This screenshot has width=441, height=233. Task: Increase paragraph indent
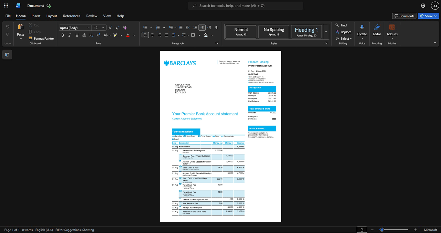pyautogui.click(x=195, y=27)
